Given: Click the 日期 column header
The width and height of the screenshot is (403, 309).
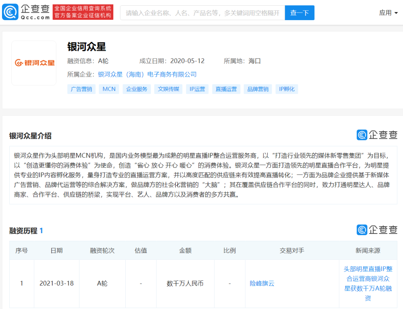Looking at the screenshot, I should [x=56, y=251].
